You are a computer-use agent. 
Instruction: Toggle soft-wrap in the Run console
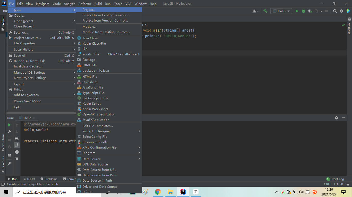[x=17, y=139]
